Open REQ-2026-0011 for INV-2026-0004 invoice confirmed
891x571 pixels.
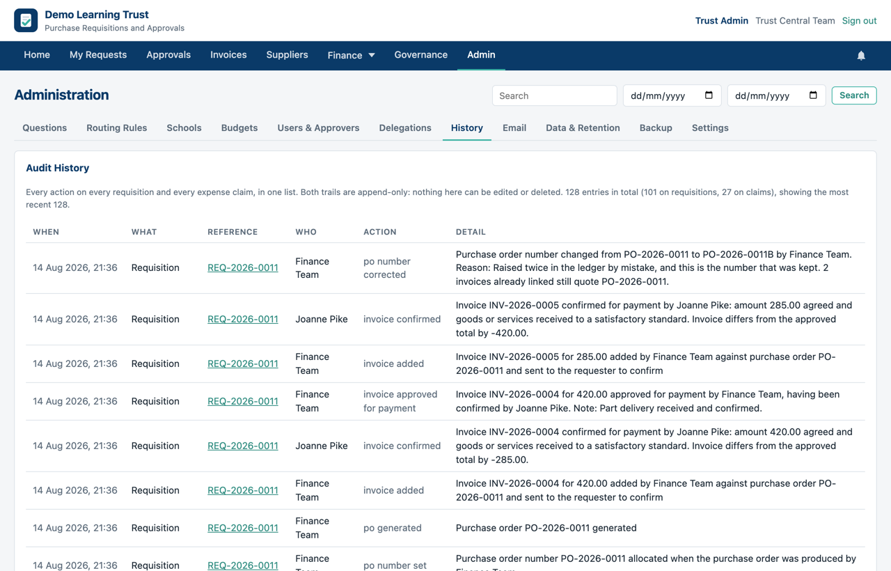(243, 446)
